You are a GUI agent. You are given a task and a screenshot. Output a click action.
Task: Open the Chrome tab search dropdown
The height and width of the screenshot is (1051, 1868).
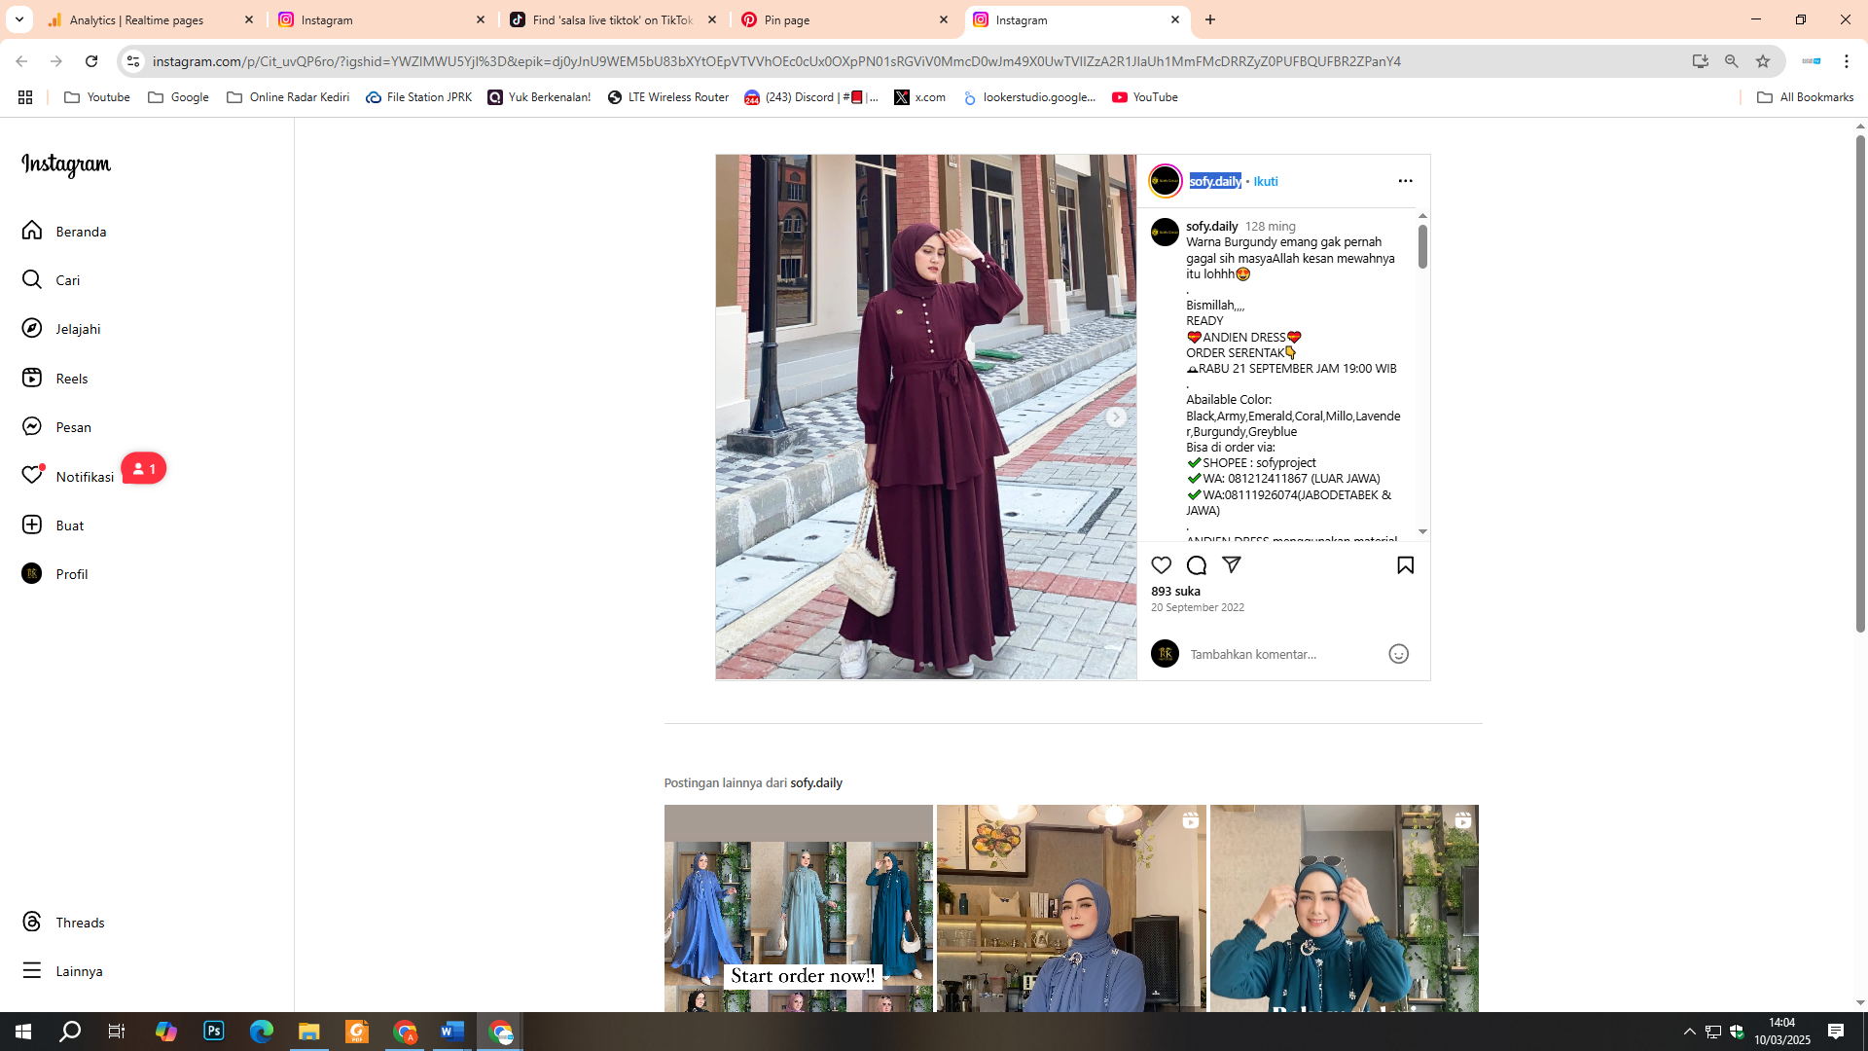click(x=19, y=19)
